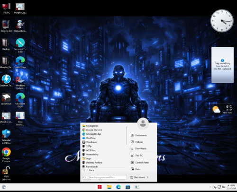Open the Run... dialog from Start menu

tap(136, 169)
